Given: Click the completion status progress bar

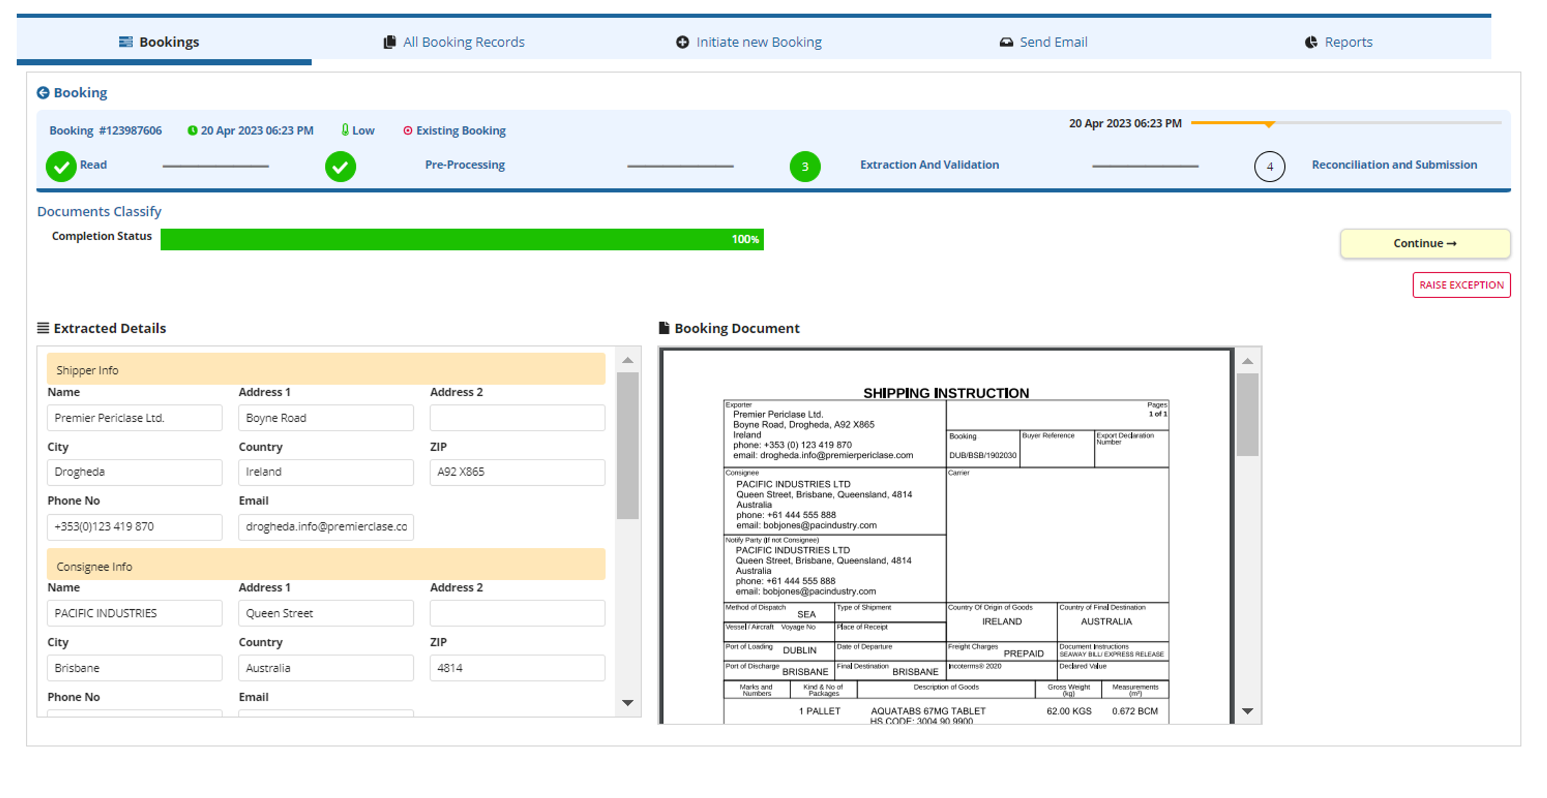Looking at the screenshot, I should tap(462, 239).
